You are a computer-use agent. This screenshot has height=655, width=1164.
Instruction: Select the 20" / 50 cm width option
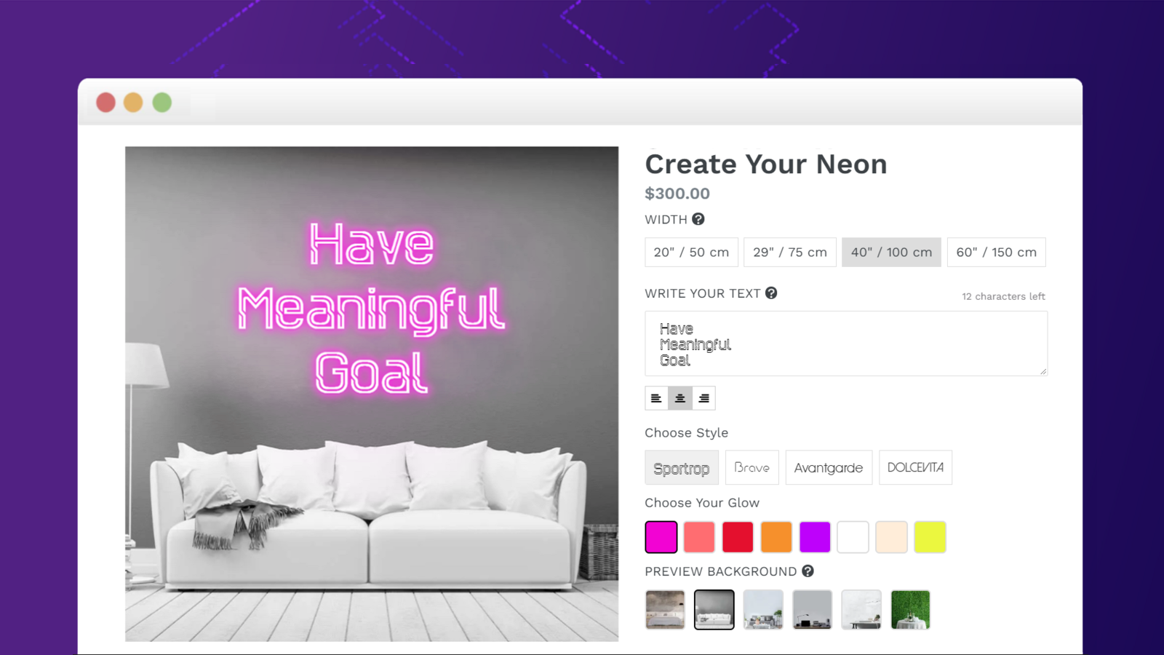(x=691, y=252)
